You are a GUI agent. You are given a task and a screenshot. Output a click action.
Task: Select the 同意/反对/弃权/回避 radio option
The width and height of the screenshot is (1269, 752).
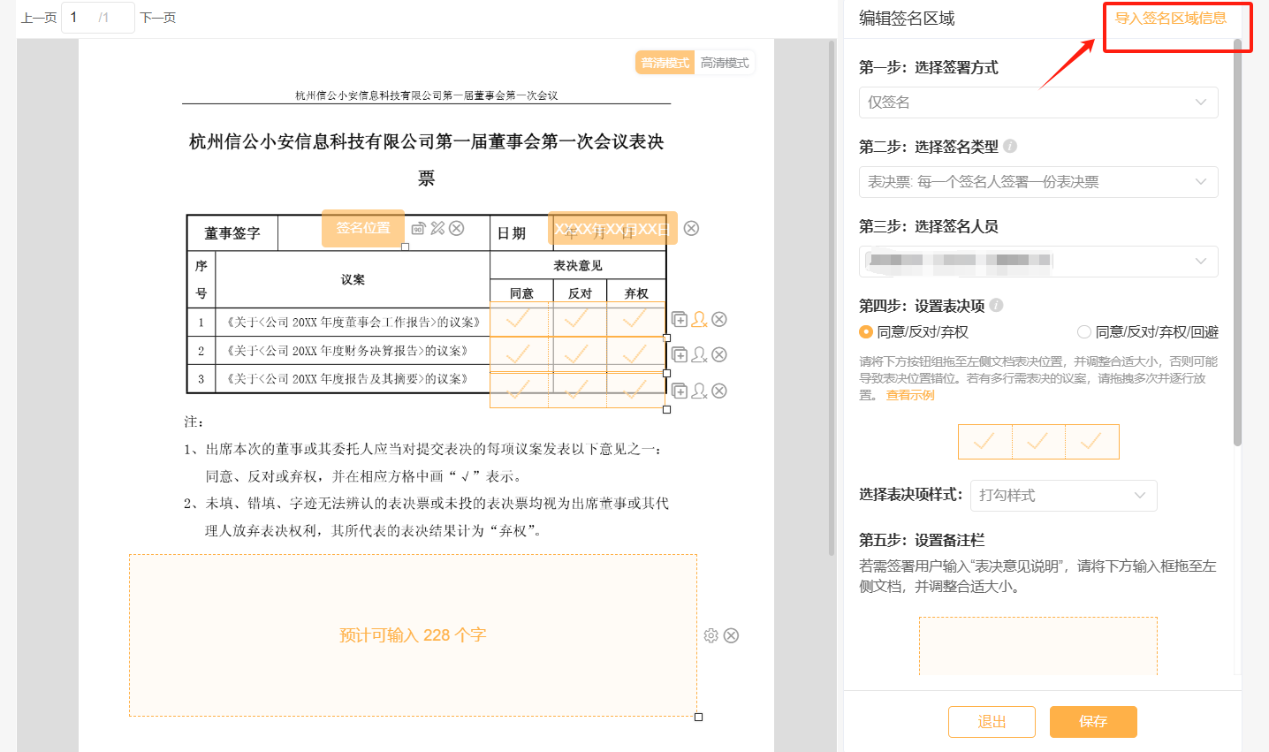(x=1084, y=332)
